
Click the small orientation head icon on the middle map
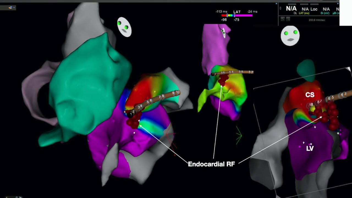[x=224, y=33]
